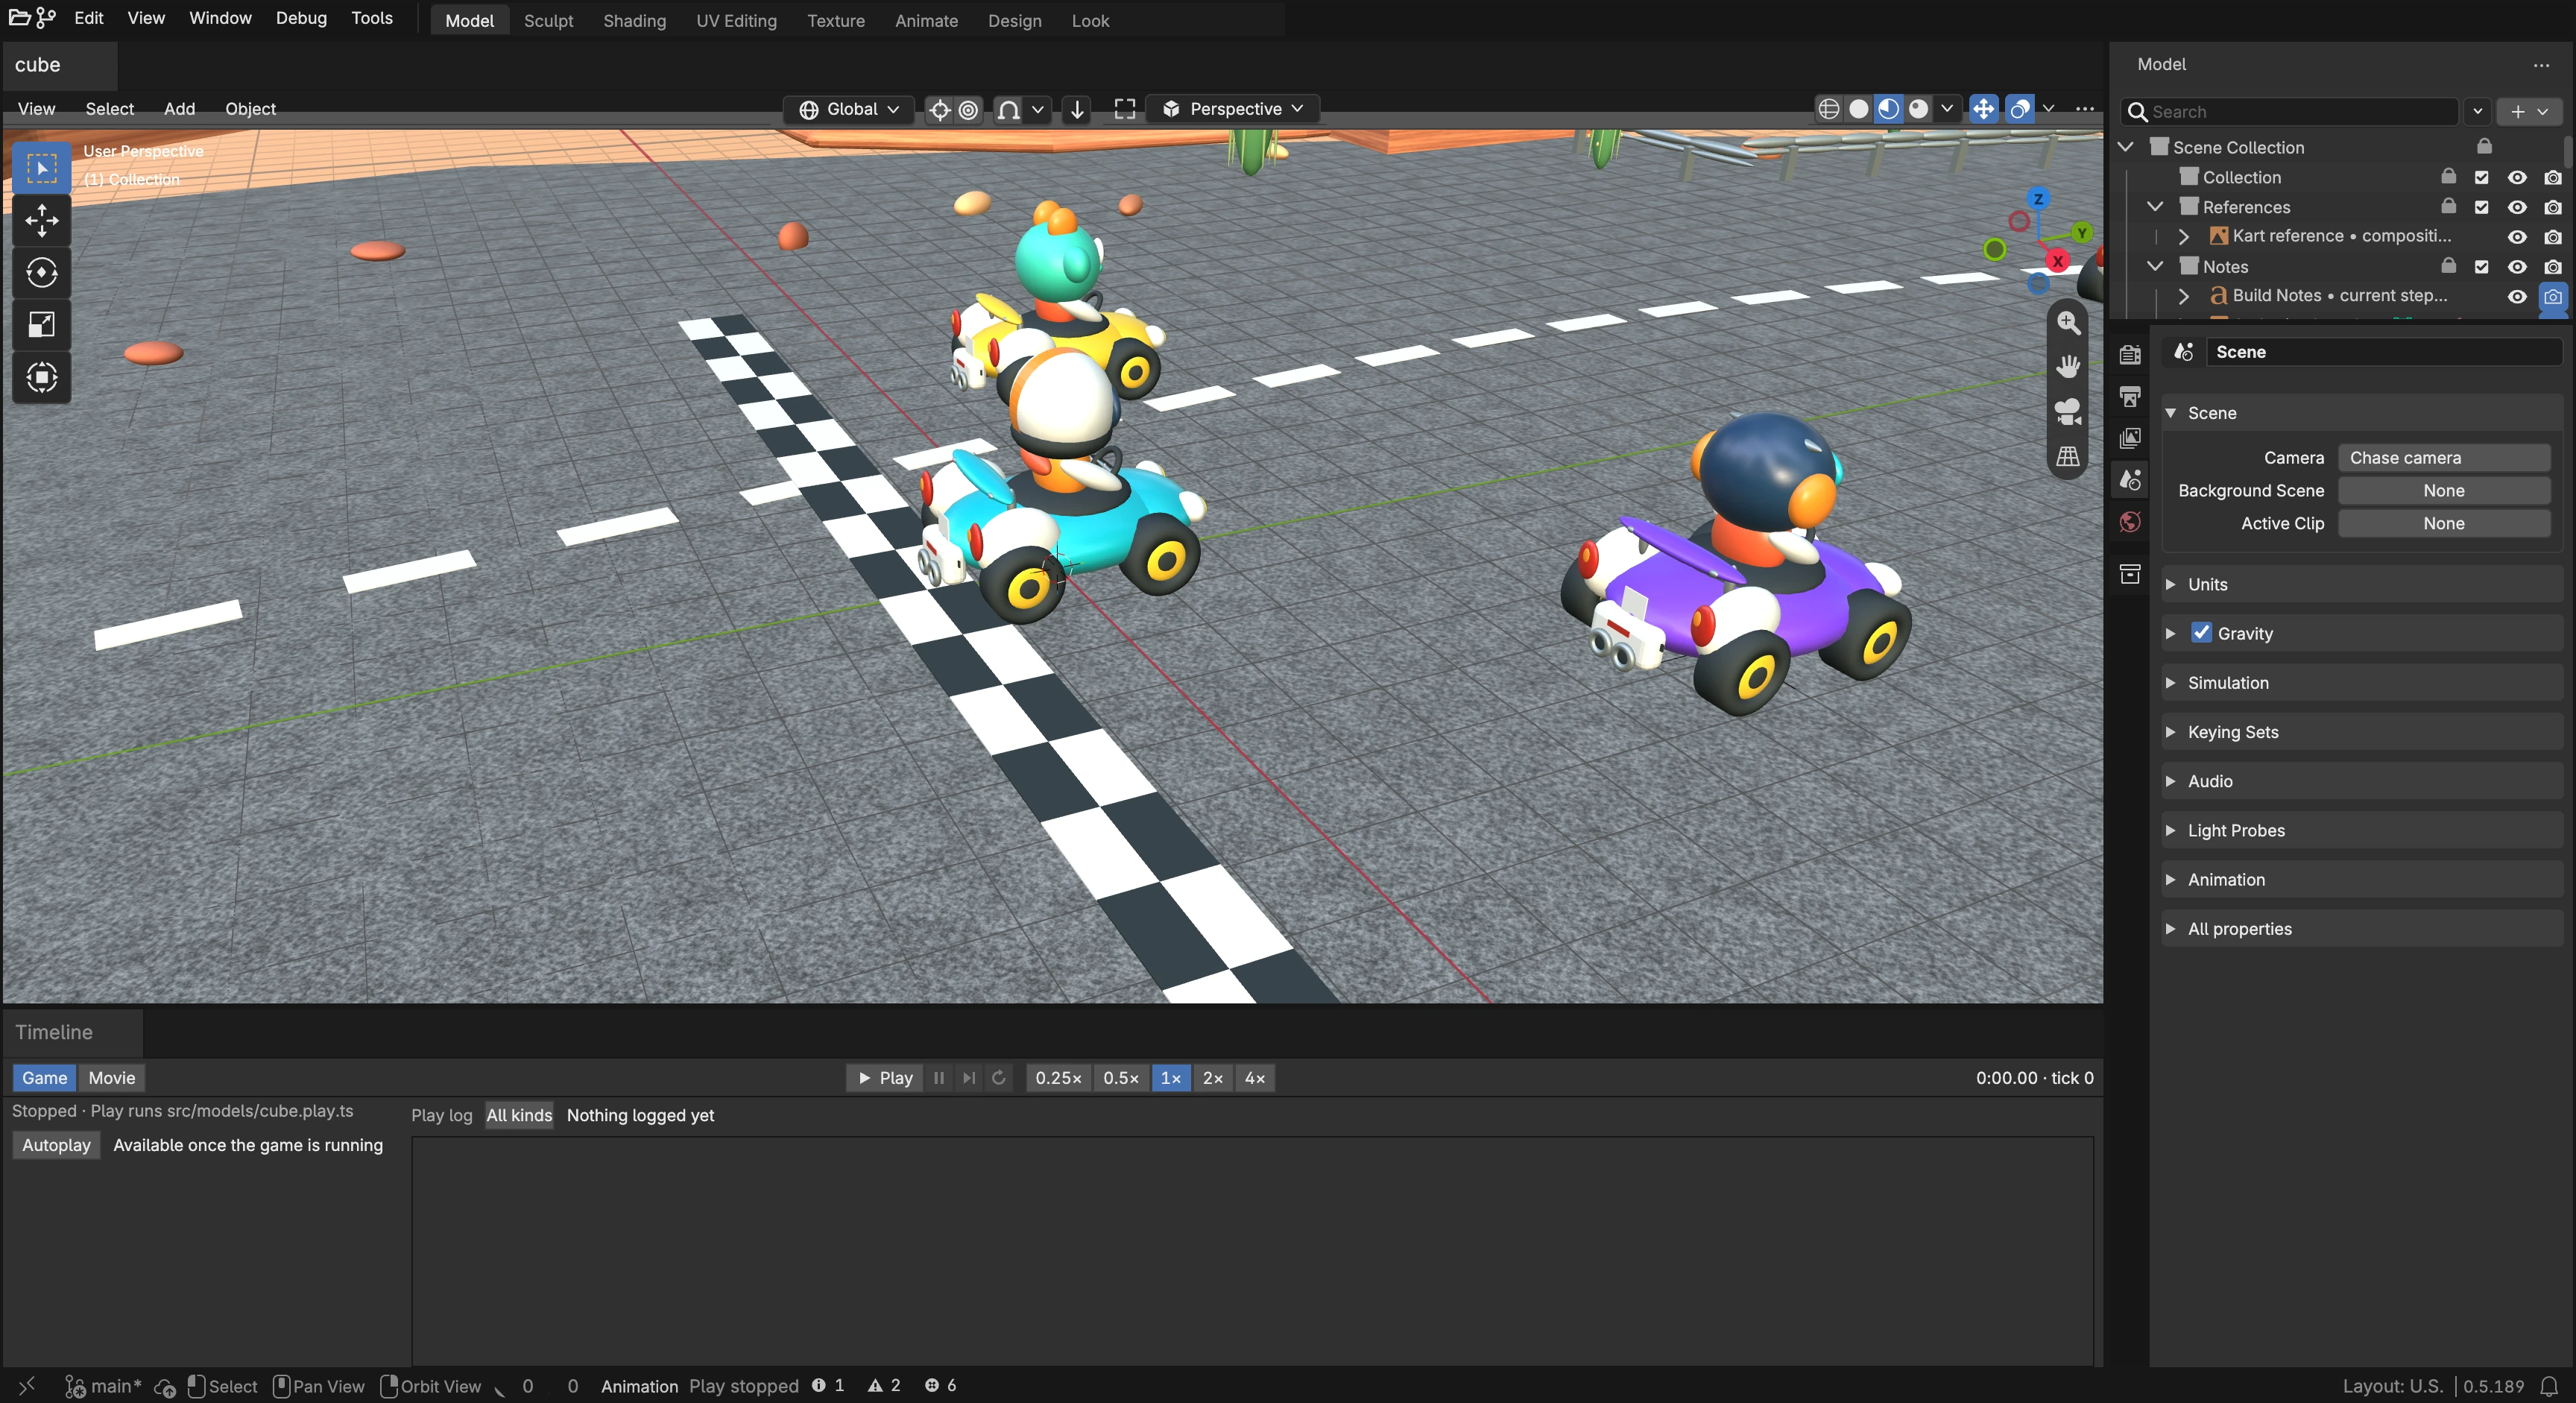Viewport: 2576px width, 1403px height.
Task: Open the Perspective view dropdown
Action: point(1233,109)
